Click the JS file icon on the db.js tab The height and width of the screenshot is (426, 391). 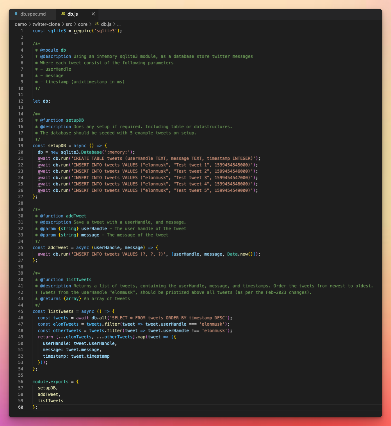63,13
